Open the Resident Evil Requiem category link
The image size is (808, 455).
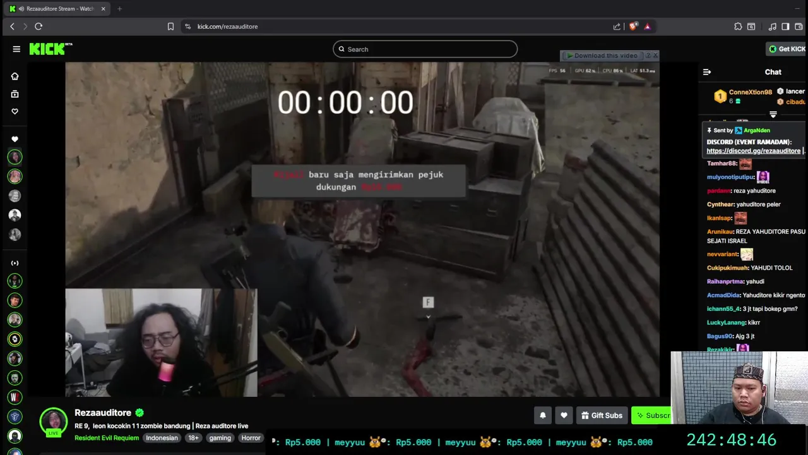pyautogui.click(x=107, y=438)
